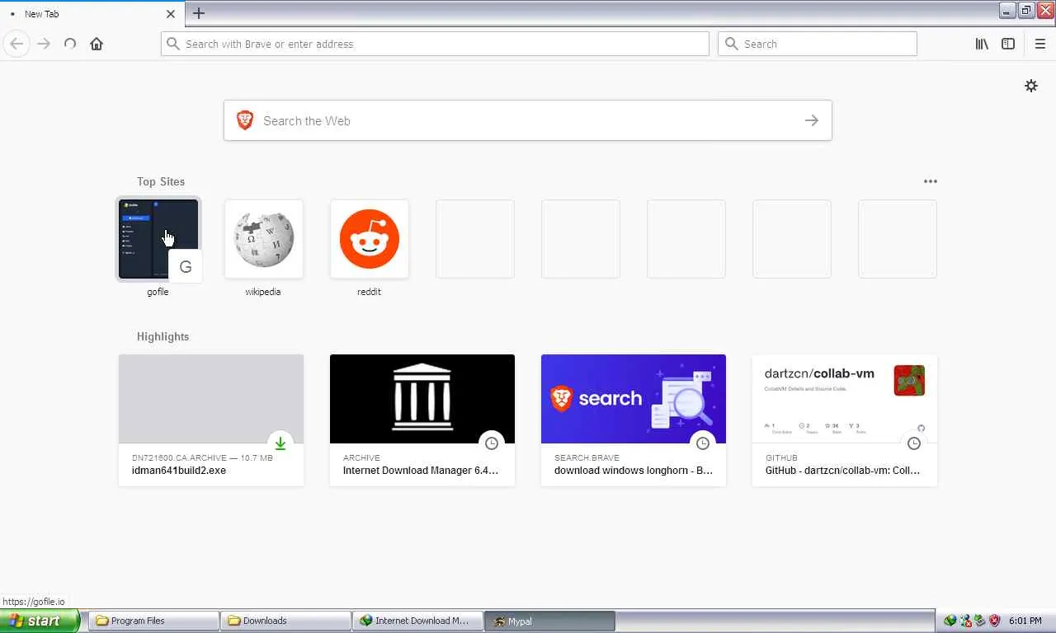Open the Windows Start menu
This screenshot has width=1056, height=633.
pos(40,621)
